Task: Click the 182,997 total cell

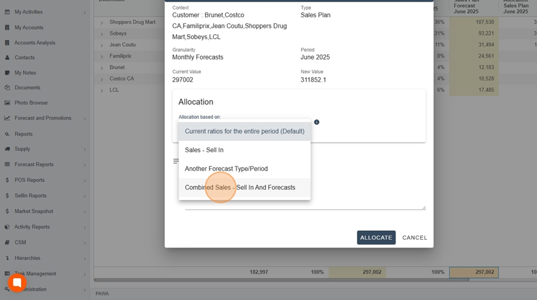Action: [258, 272]
